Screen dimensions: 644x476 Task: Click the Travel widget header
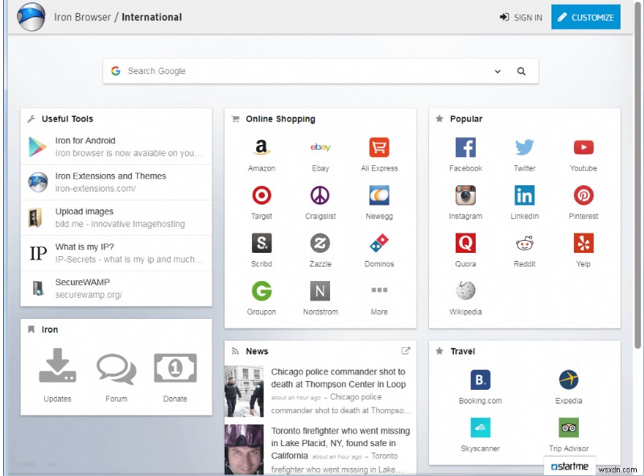pyautogui.click(x=462, y=351)
